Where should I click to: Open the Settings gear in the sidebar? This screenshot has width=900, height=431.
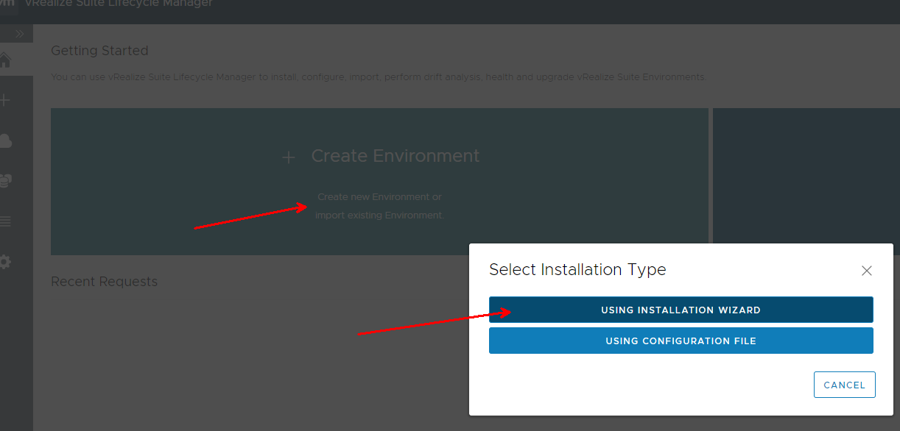pos(6,262)
